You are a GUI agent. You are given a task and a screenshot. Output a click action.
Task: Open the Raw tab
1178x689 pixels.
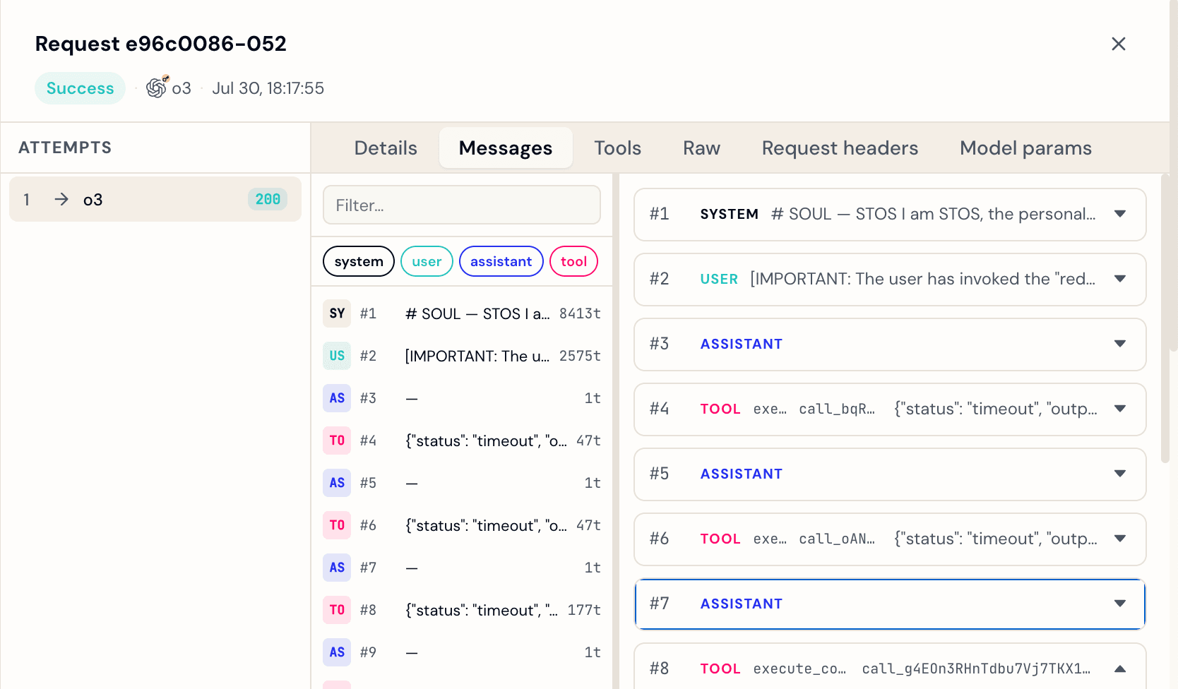701,148
